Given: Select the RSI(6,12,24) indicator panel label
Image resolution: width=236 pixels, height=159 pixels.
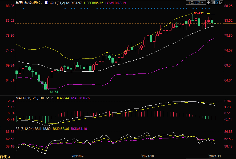Looking at the screenshot, I should (25, 129).
